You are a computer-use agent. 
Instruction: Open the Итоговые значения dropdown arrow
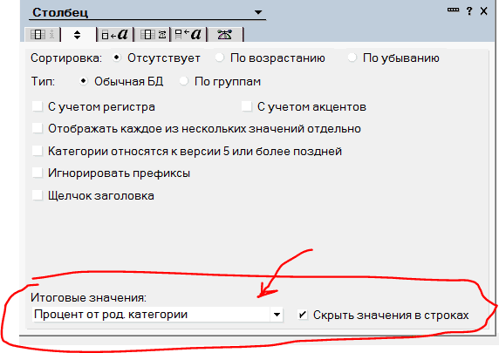(x=277, y=315)
